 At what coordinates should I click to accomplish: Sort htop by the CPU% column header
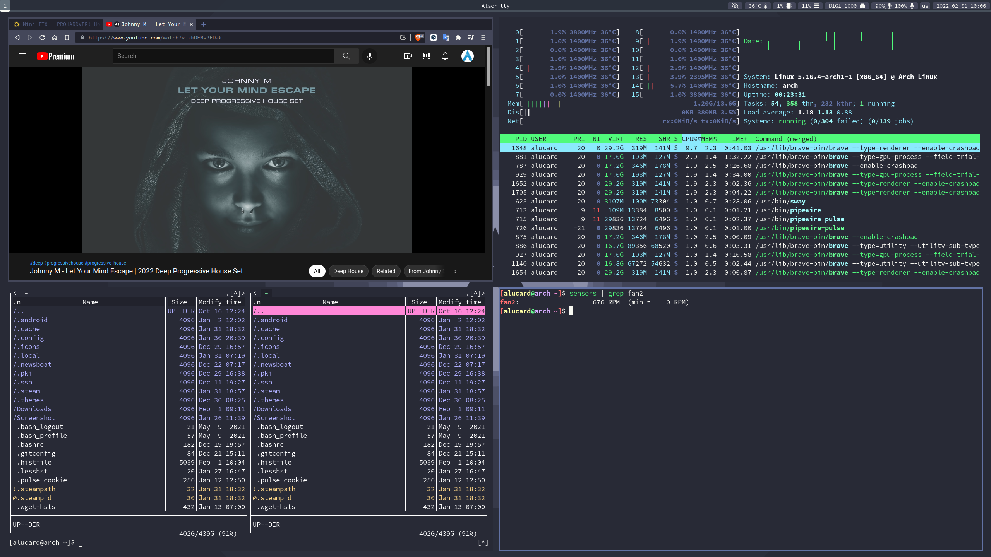[x=691, y=139]
